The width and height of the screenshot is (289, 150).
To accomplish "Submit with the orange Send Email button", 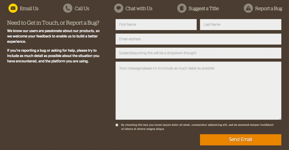I will coord(240,140).
